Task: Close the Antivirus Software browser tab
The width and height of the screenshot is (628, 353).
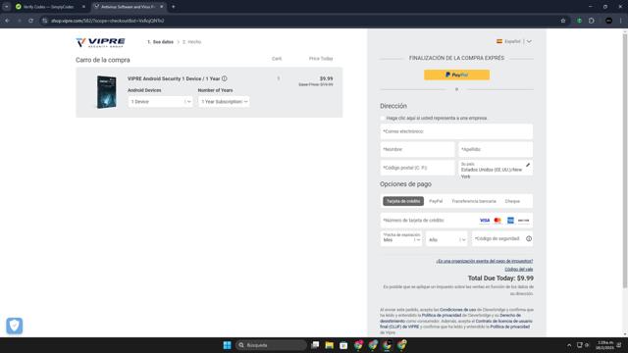Action: 161,7
